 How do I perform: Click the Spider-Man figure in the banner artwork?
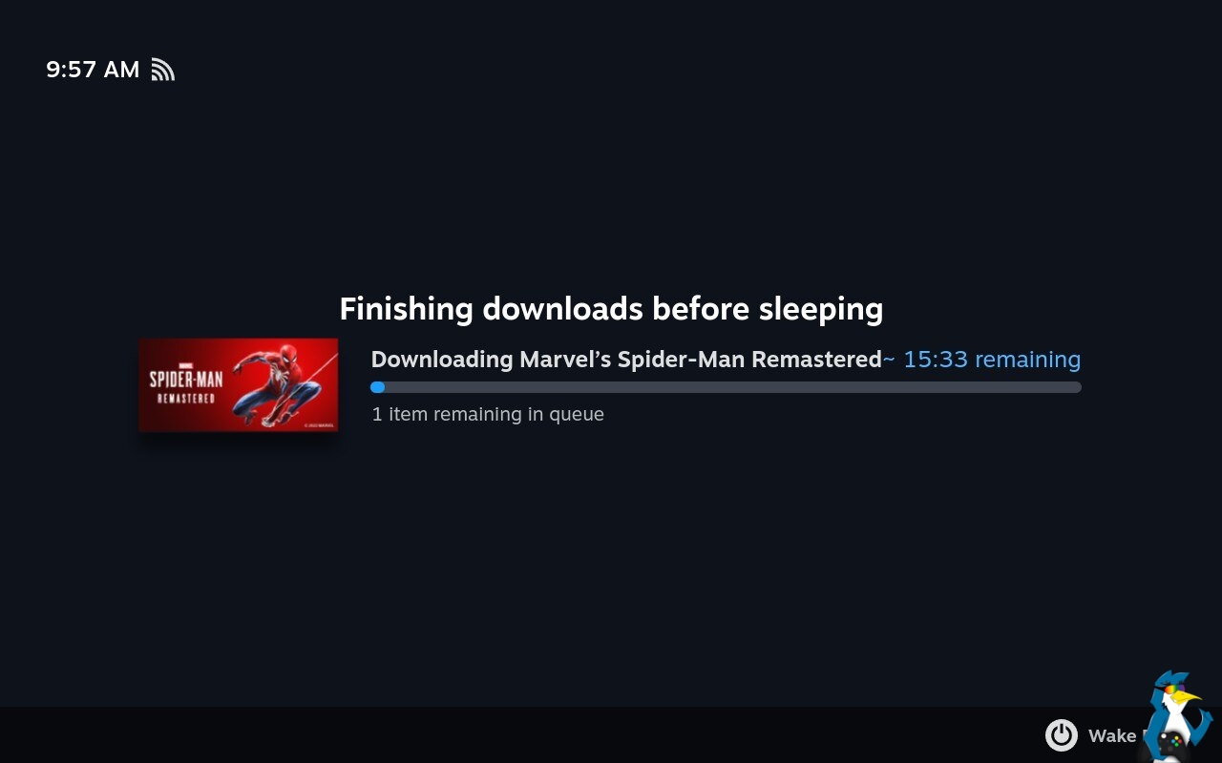(x=277, y=383)
